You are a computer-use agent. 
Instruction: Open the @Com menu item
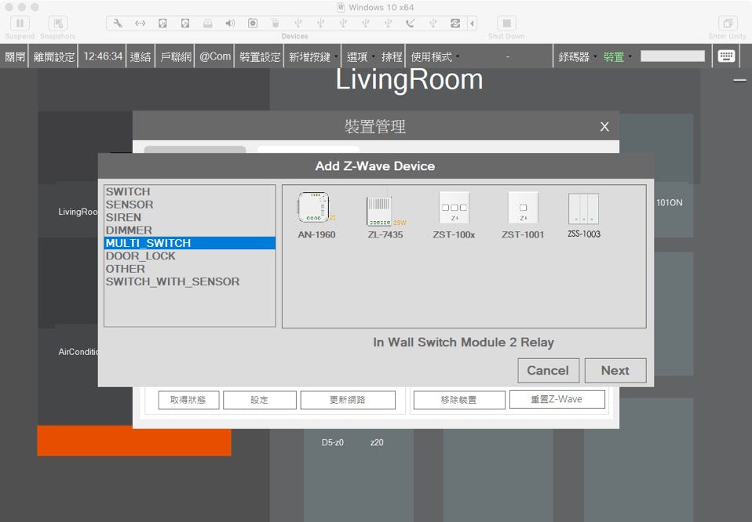point(215,56)
